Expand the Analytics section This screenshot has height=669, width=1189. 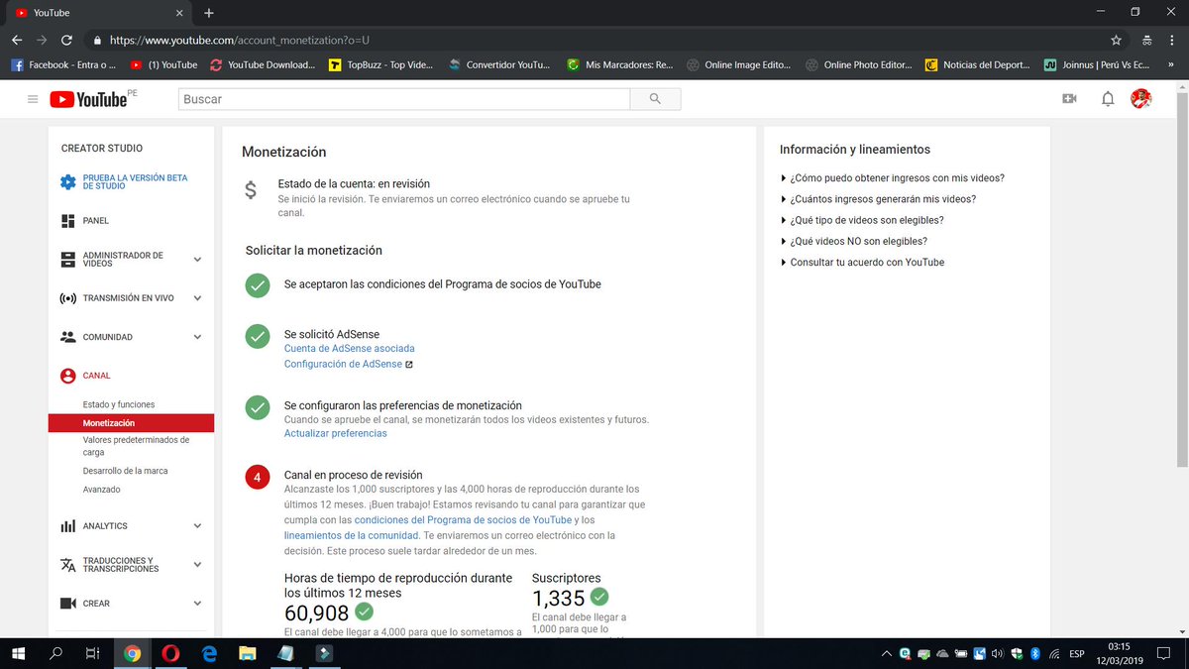point(197,526)
